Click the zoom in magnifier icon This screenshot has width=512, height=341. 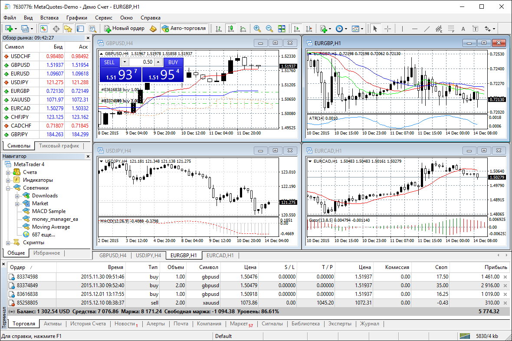257,29
